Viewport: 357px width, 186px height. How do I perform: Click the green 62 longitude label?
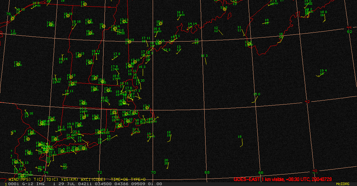(350, 32)
